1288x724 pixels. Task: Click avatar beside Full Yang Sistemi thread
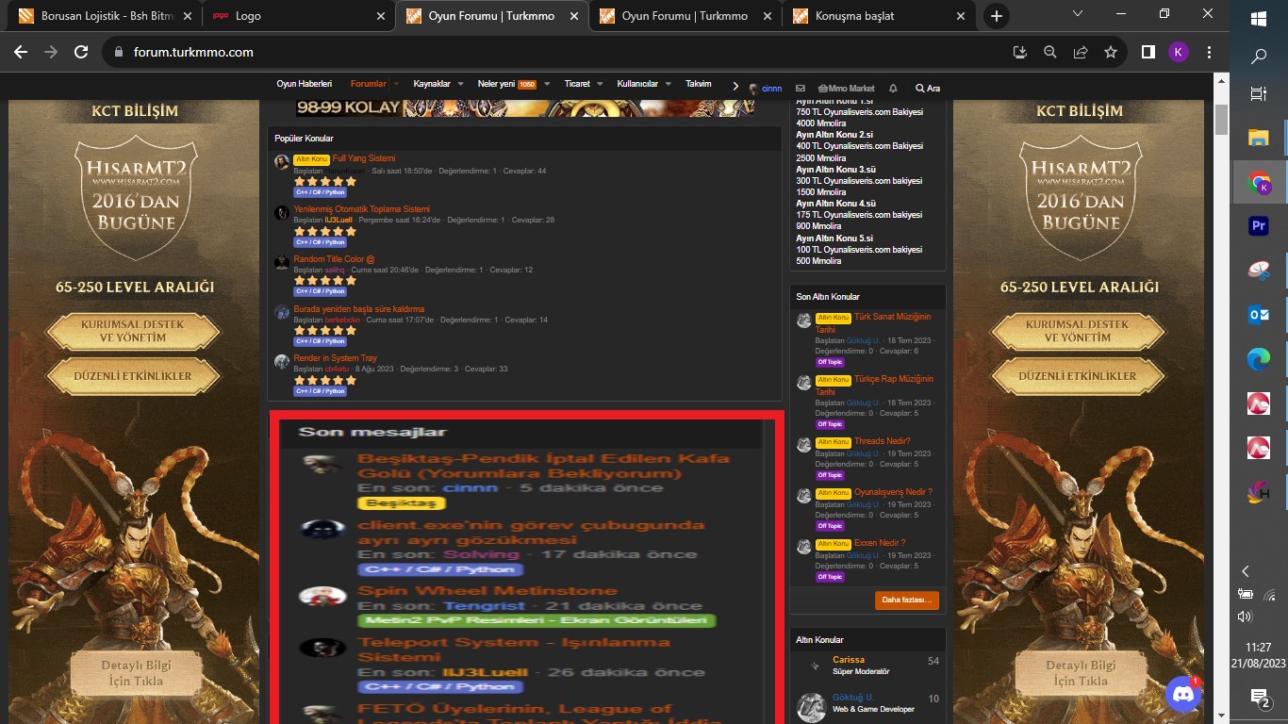pyautogui.click(x=282, y=162)
